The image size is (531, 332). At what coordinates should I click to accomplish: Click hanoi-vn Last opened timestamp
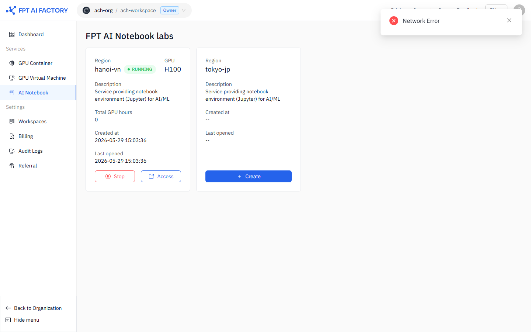[121, 161]
